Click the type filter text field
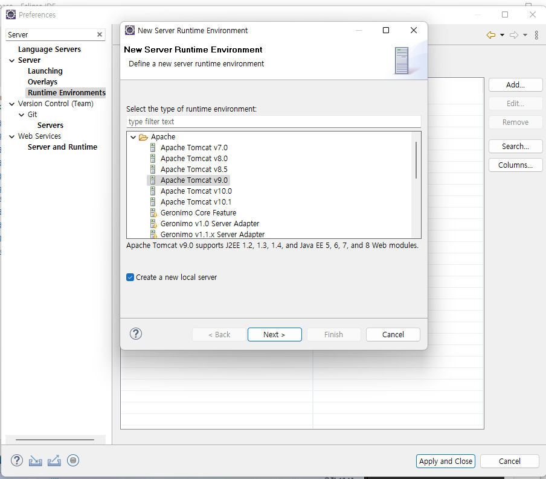The width and height of the screenshot is (546, 479). [x=274, y=122]
